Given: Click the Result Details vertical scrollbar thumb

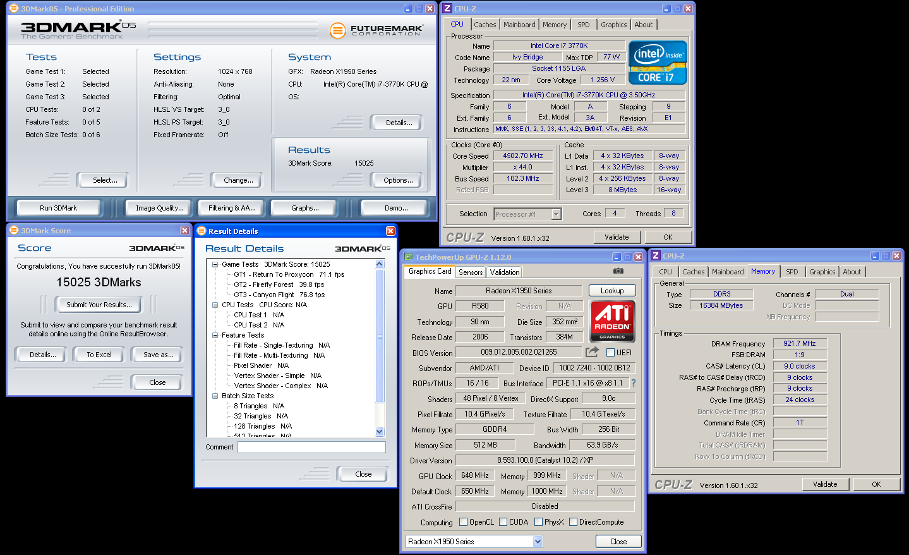Looking at the screenshot, I should 380,336.
